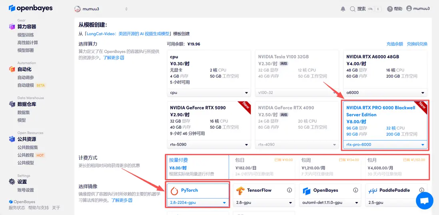Show OpenBayes image info icon
This screenshot has height=215, width=439.
pyautogui.click(x=355, y=190)
